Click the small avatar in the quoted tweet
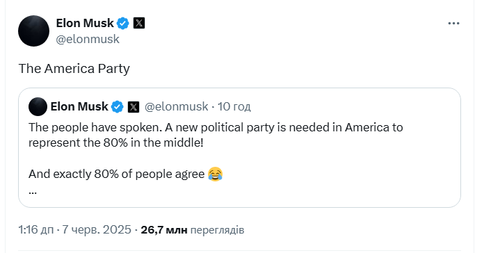 (38, 106)
